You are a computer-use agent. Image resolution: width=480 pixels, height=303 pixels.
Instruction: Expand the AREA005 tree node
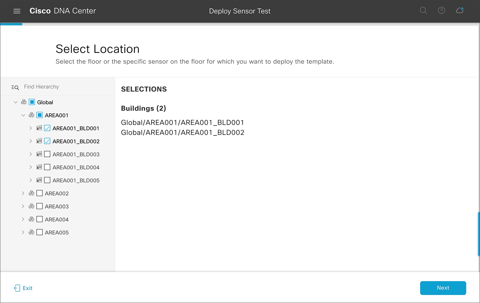click(x=23, y=232)
